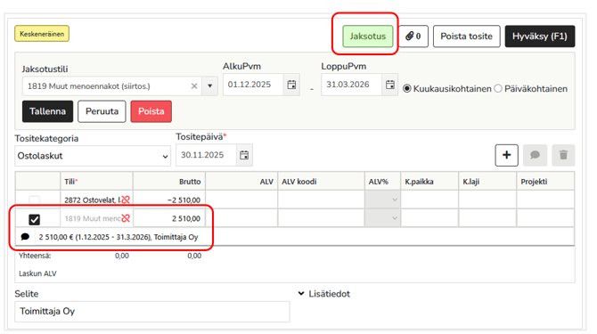Click the Yhteensä label

coord(35,256)
